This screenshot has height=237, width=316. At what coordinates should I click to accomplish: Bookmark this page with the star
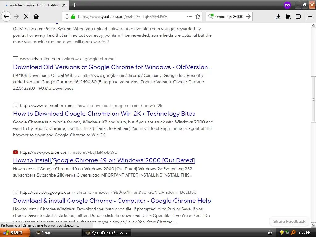click(198, 16)
